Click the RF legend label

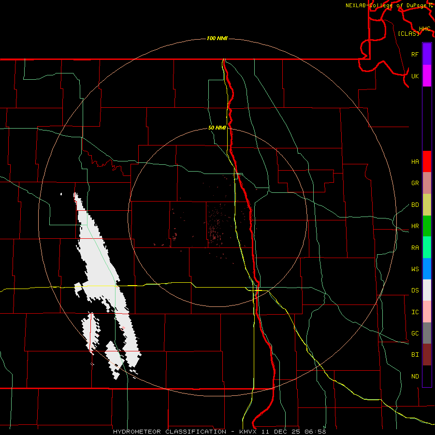(415, 54)
